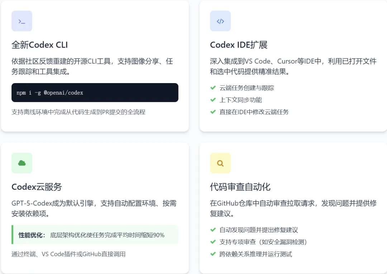387x274 pixels.
Task: Click the text 云端任务创建与跟踪
Action: point(247,88)
